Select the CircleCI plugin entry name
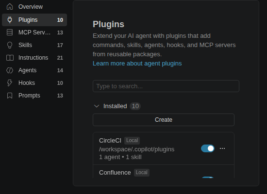 (x=110, y=141)
